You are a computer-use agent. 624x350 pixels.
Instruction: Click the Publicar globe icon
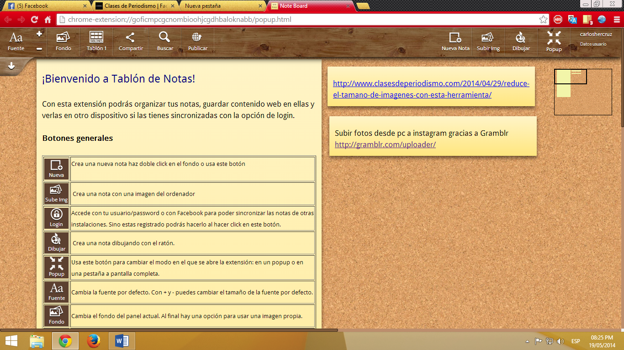[197, 41]
